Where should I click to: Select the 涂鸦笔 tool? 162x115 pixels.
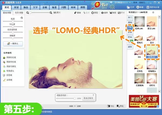[x=8, y=80]
